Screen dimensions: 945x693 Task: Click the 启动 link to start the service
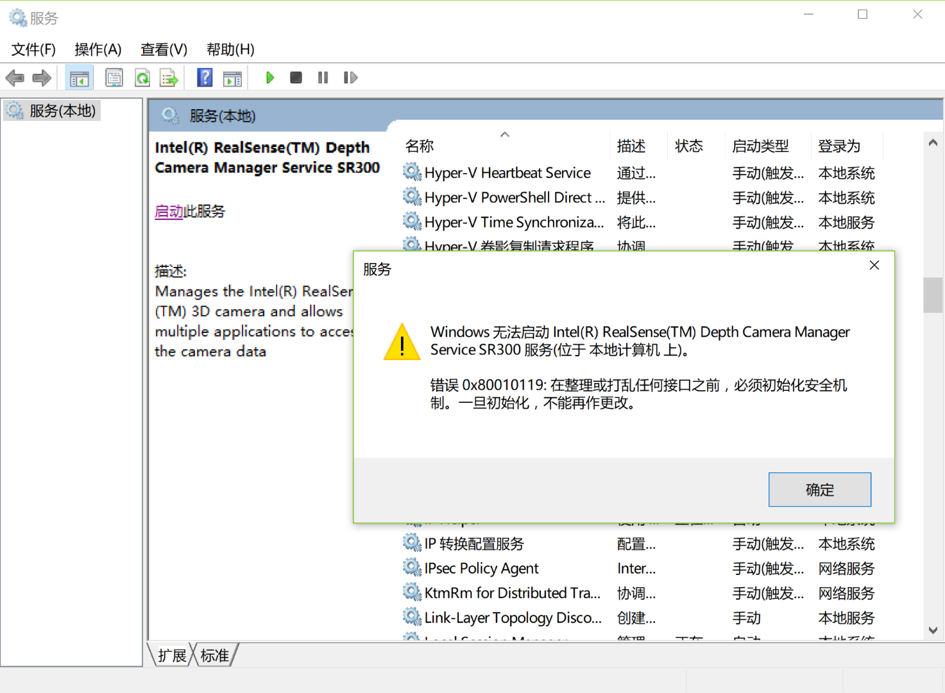[x=169, y=211]
